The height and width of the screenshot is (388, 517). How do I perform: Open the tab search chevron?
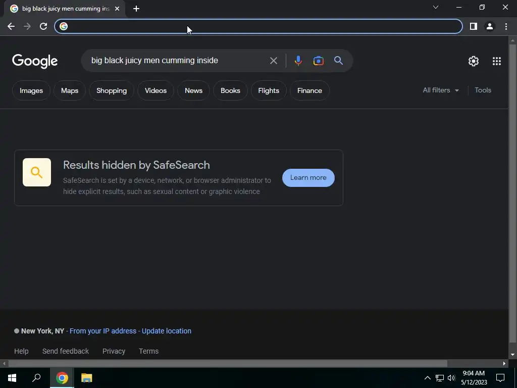tap(436, 7)
